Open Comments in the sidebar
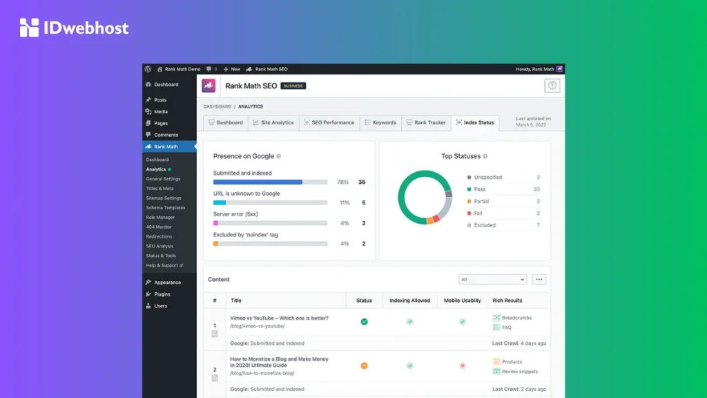 170,135
